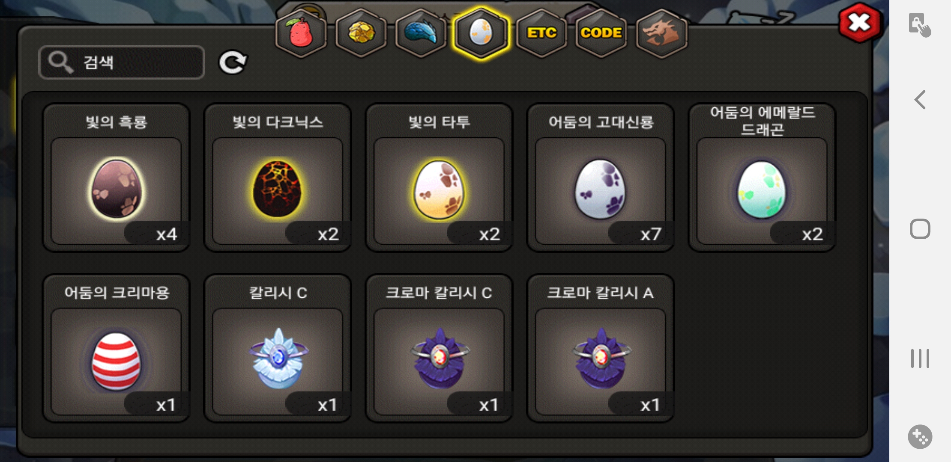Select the 빛의 흑룡 egg
Viewport: 951px width, 462px height.
(x=116, y=178)
